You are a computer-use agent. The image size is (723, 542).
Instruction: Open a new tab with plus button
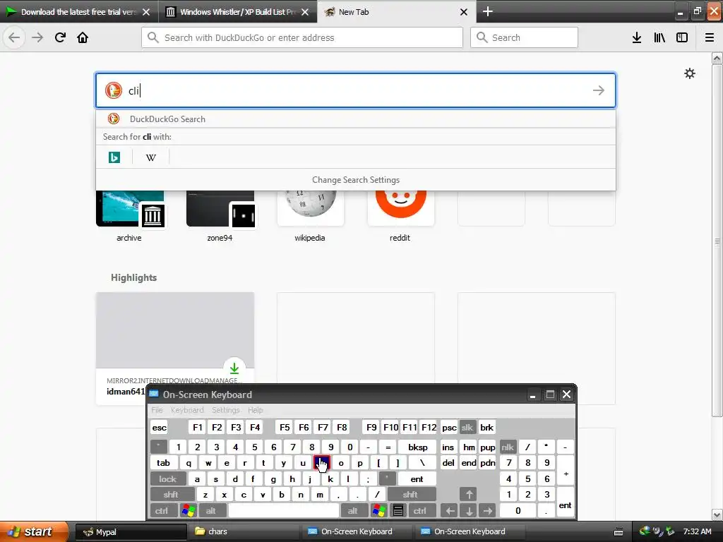[x=487, y=11]
